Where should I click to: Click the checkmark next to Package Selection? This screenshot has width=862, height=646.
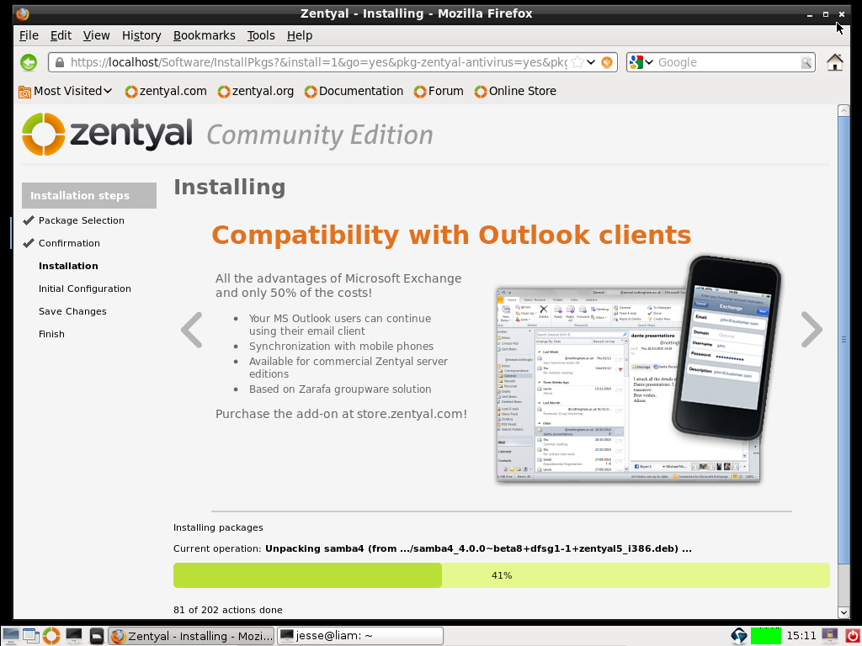(29, 220)
